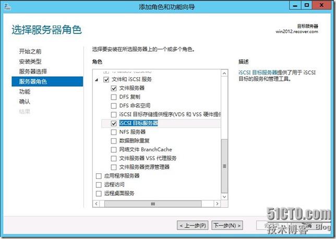Enable 文件服务器 VSS 代理服务 checkbox

114,159
